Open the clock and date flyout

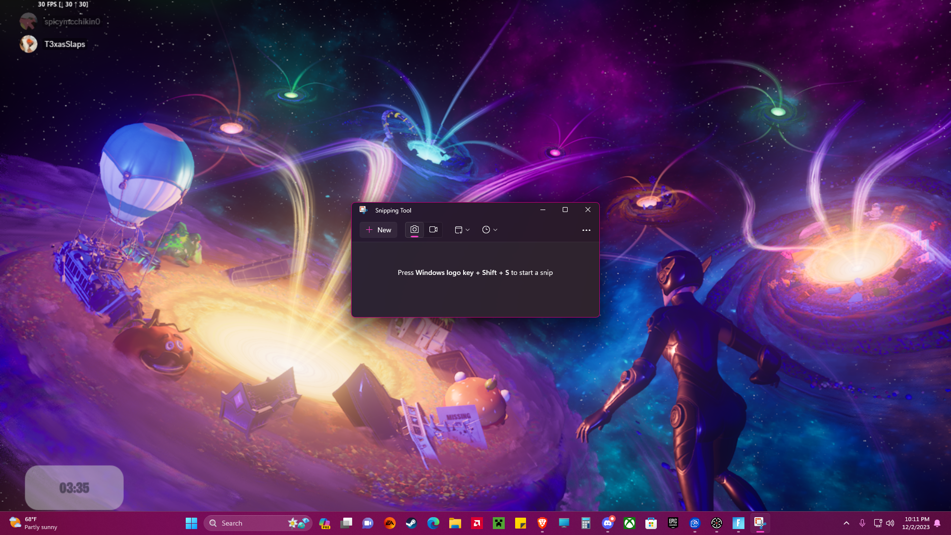coord(916,523)
